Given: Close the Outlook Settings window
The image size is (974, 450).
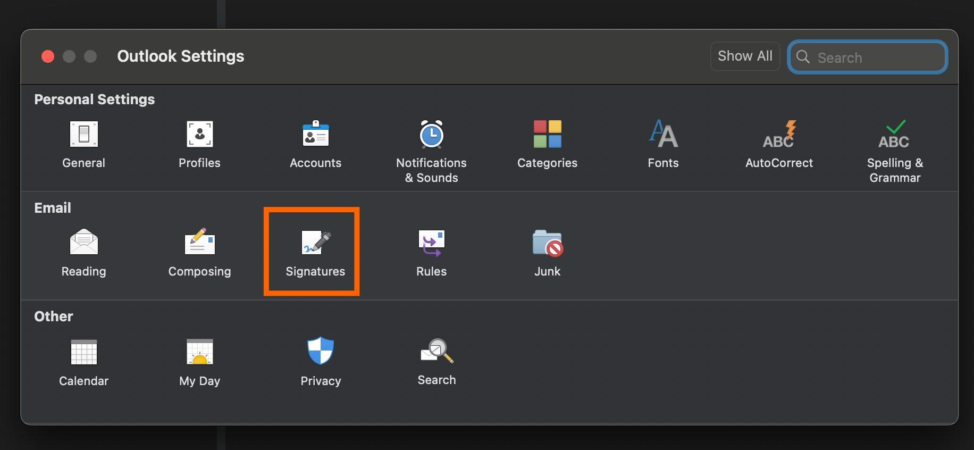Looking at the screenshot, I should pos(48,56).
